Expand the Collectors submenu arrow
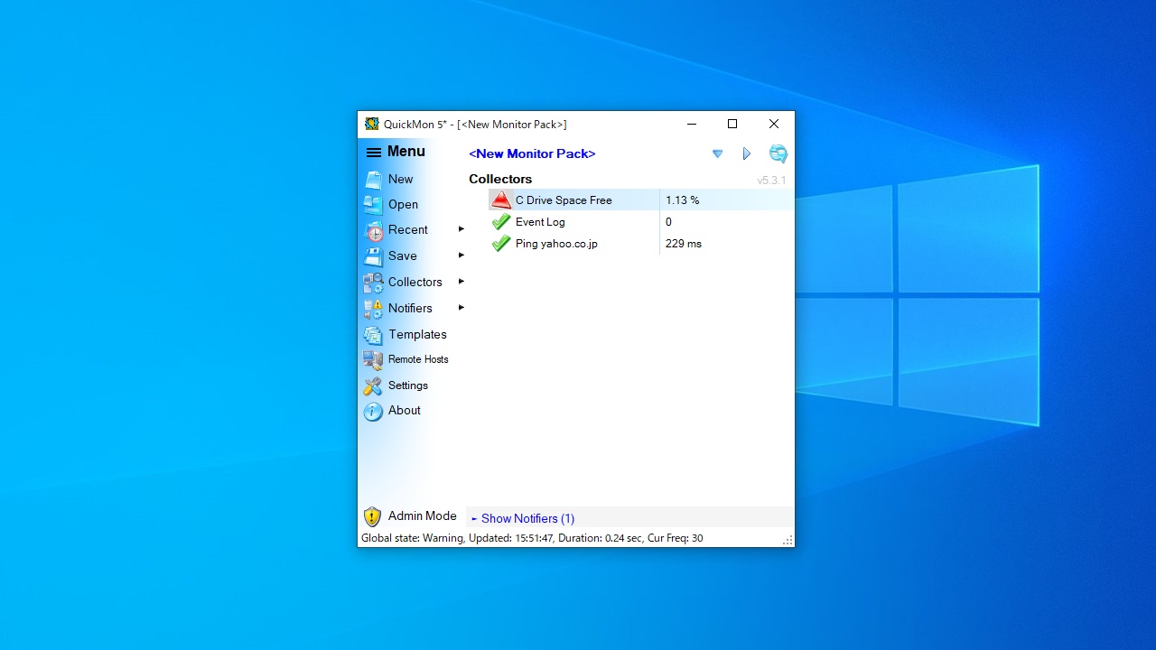Image resolution: width=1156 pixels, height=650 pixels. (461, 282)
